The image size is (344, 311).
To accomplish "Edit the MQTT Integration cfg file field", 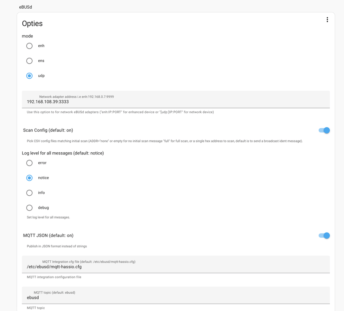I will 175,267.
